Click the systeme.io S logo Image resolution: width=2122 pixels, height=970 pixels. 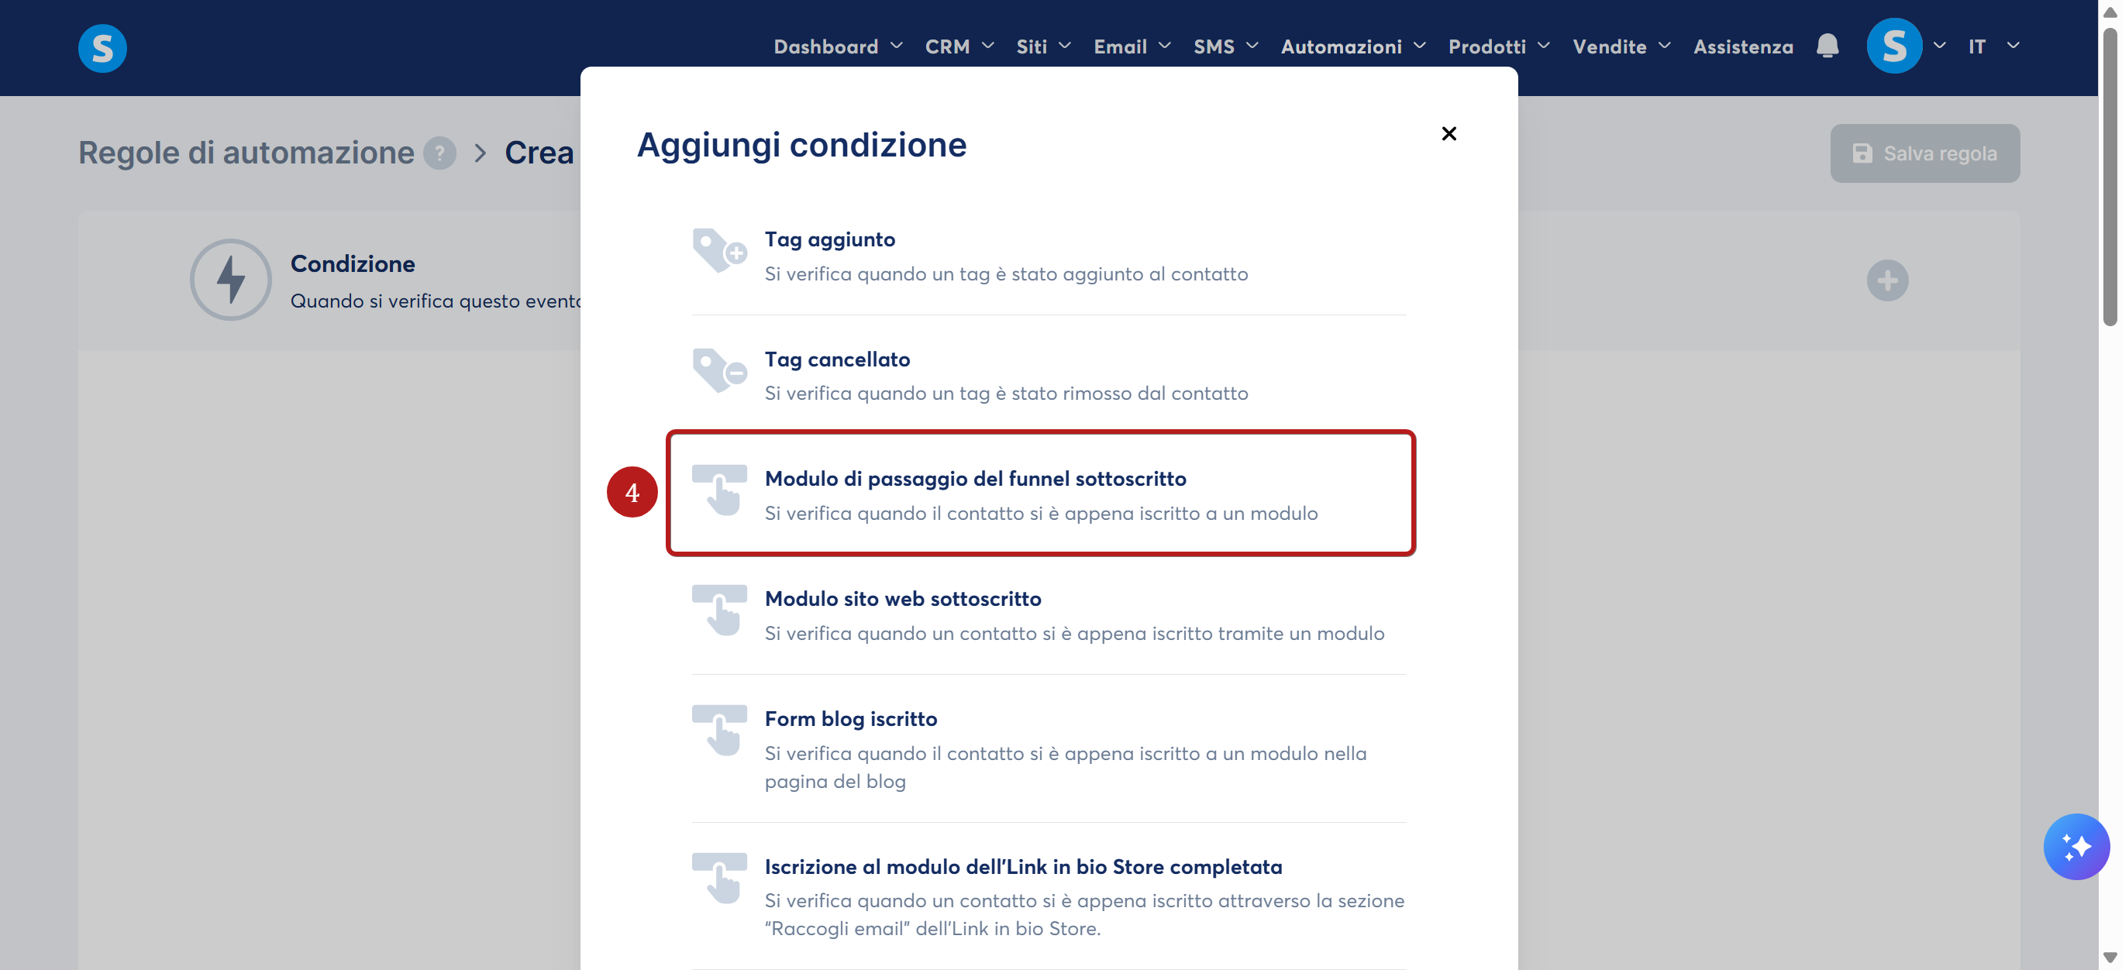(x=102, y=48)
